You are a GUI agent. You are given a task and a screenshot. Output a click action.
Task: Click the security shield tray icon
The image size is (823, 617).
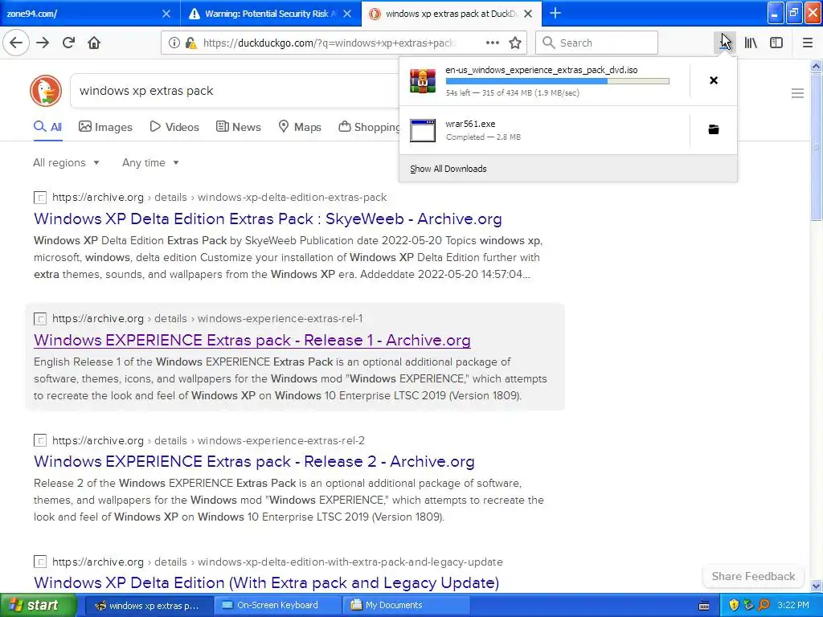tap(734, 605)
